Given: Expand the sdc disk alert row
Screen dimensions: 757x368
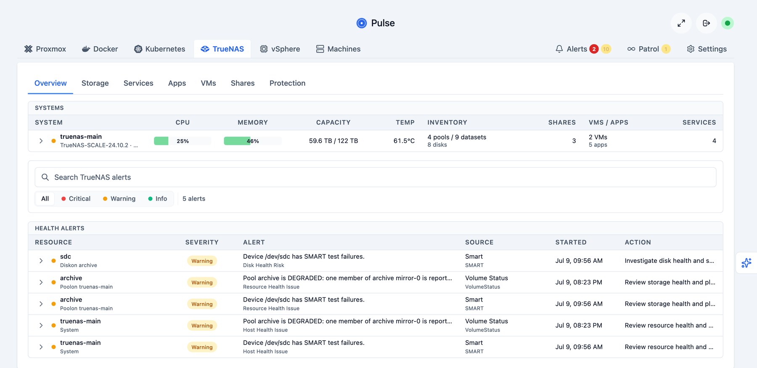Looking at the screenshot, I should pos(41,261).
